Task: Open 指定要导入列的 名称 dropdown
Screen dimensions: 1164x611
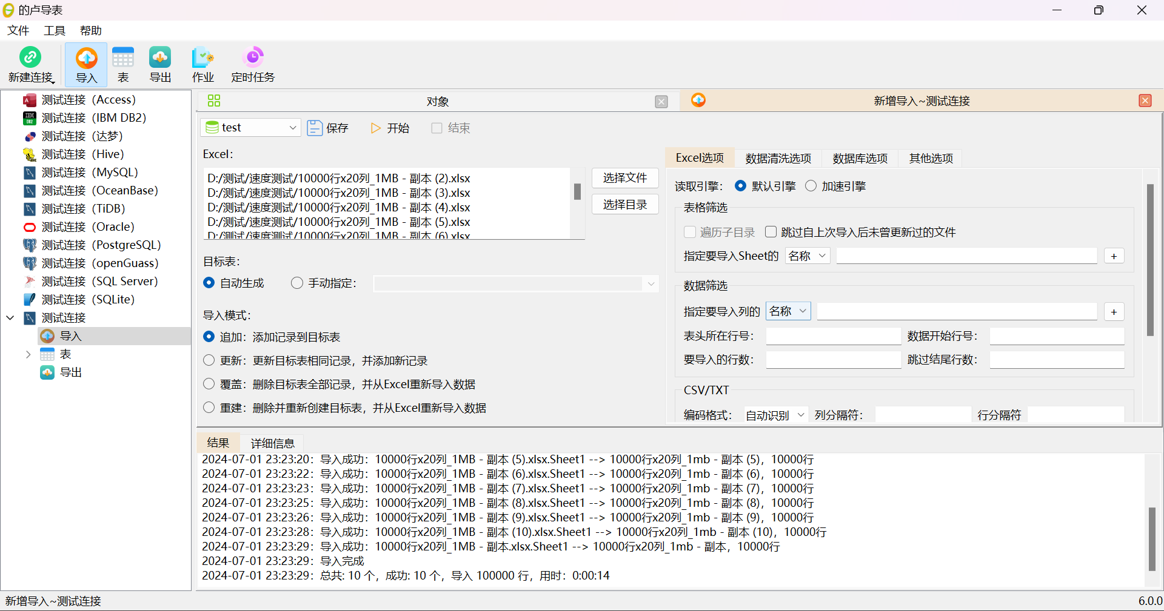Action: point(788,311)
